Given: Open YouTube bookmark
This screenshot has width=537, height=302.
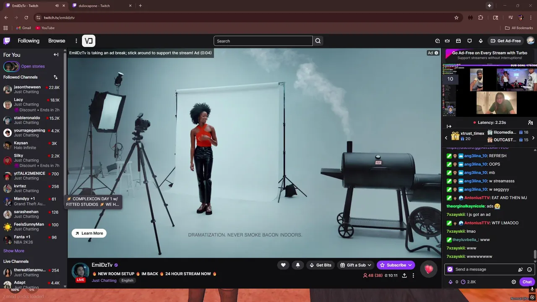Looking at the screenshot, I should click(x=45, y=28).
